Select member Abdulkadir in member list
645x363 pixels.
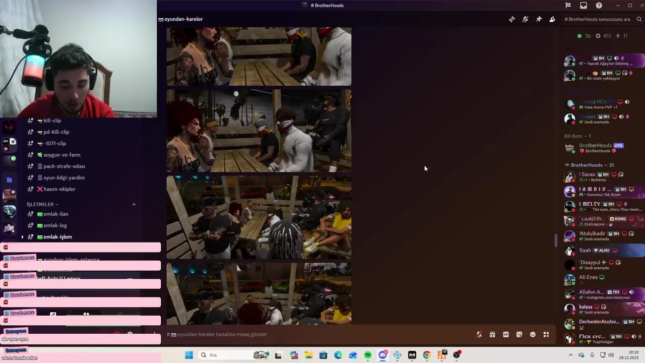pos(604,236)
